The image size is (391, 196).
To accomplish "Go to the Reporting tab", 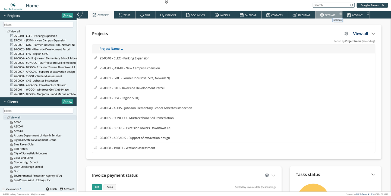I will click(x=301, y=15).
